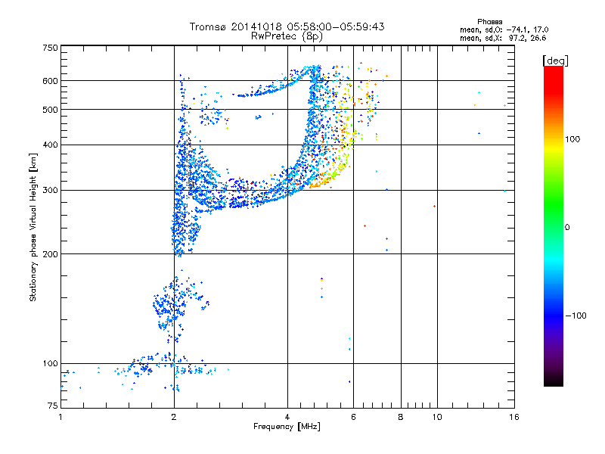Click the y-axis tick label '200'
Viewport: 605px width, 454px height.
pyautogui.click(x=50, y=254)
